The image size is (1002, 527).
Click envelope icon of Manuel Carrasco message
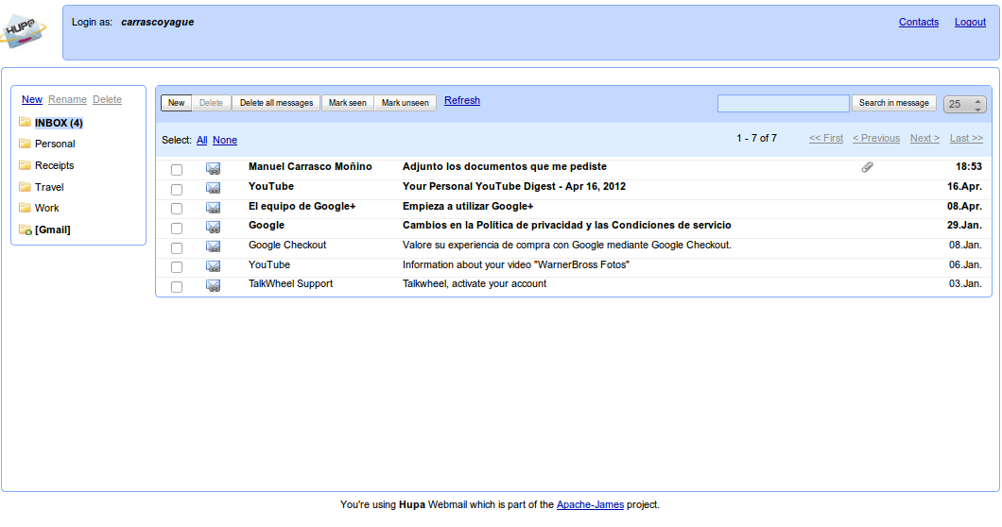(213, 169)
